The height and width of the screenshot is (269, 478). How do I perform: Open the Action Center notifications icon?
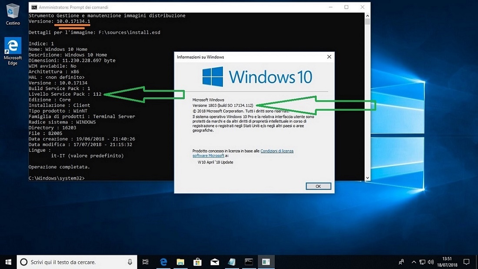pos(466,262)
